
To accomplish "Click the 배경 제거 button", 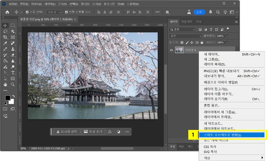I will [93, 131].
